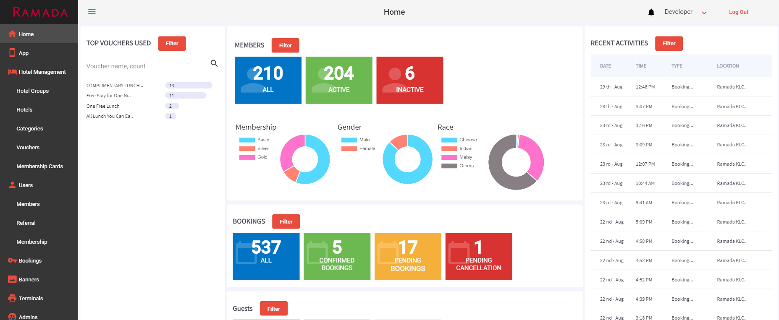Click Filter button beside Members heading
This screenshot has width=779, height=320.
286,45
